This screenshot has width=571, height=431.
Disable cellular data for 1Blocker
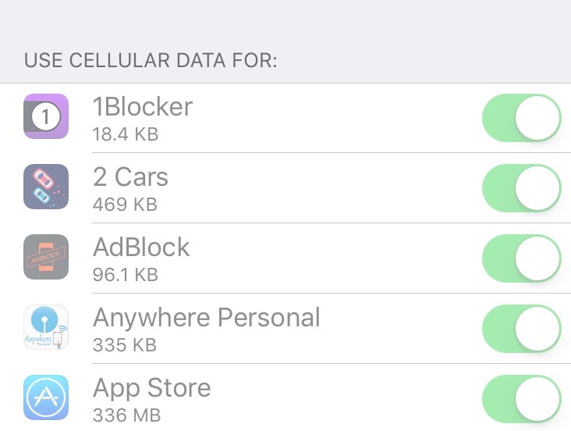pyautogui.click(x=522, y=118)
